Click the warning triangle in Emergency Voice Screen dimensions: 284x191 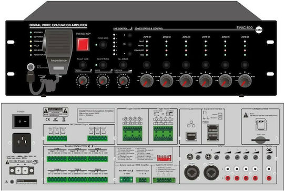246,115
